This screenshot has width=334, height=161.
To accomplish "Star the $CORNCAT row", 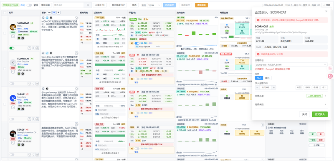I will (30, 84).
